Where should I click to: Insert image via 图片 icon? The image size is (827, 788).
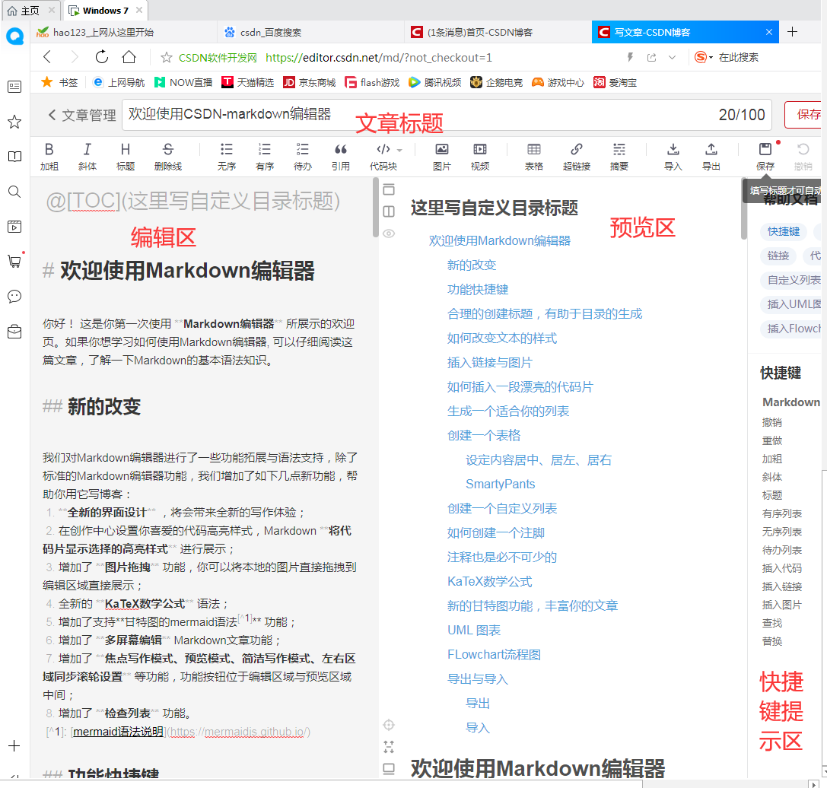(x=441, y=157)
